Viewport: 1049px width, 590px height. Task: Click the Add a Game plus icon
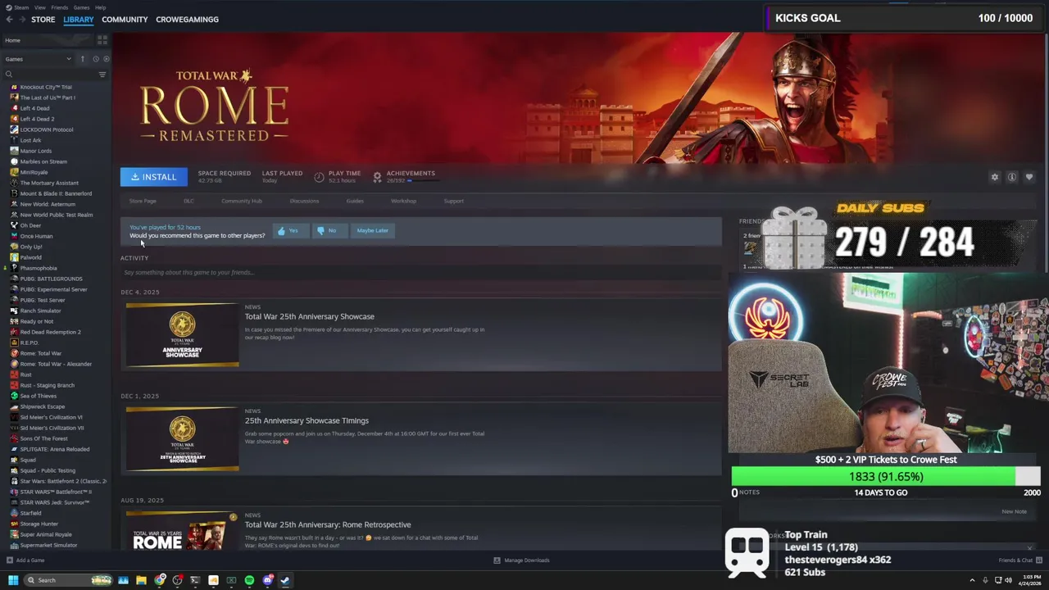point(10,560)
